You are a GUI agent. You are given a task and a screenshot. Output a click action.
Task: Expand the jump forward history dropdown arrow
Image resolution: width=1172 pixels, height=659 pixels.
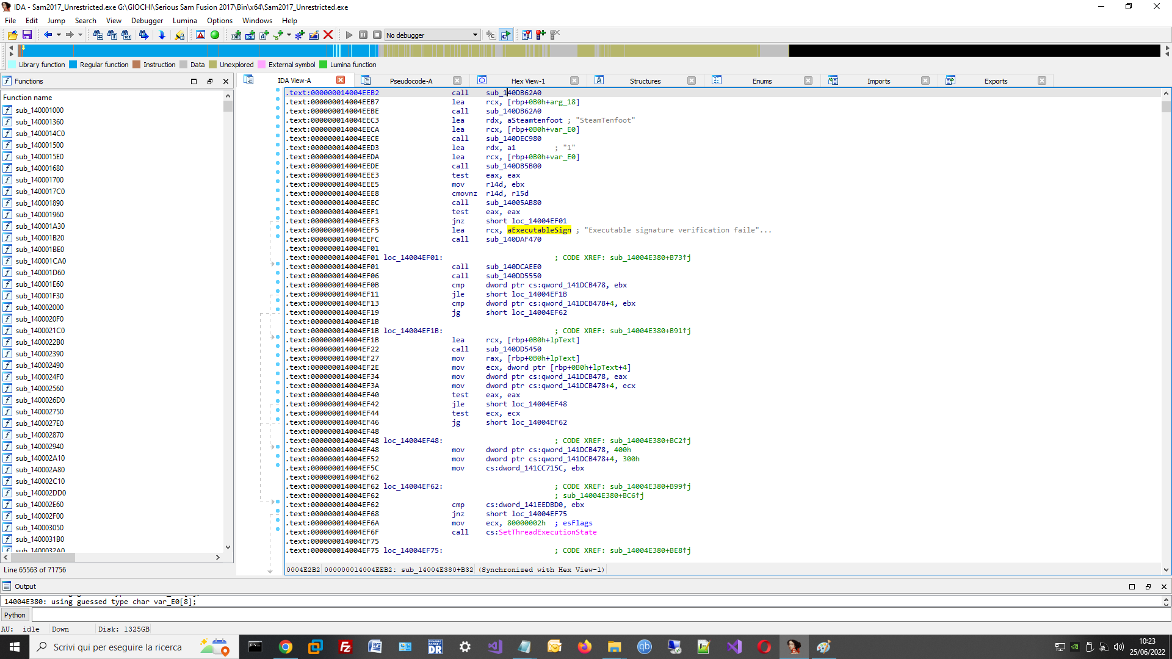(x=80, y=35)
